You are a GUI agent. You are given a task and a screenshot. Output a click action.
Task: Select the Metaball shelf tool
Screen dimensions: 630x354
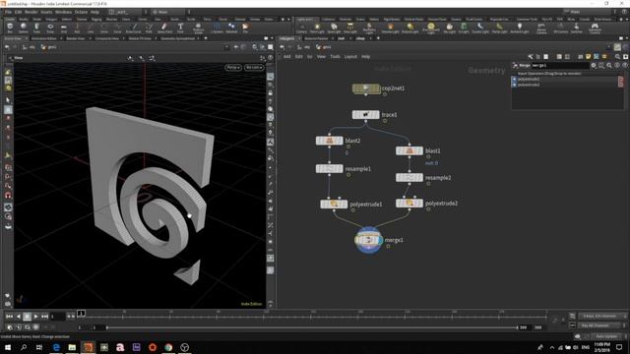click(231, 28)
